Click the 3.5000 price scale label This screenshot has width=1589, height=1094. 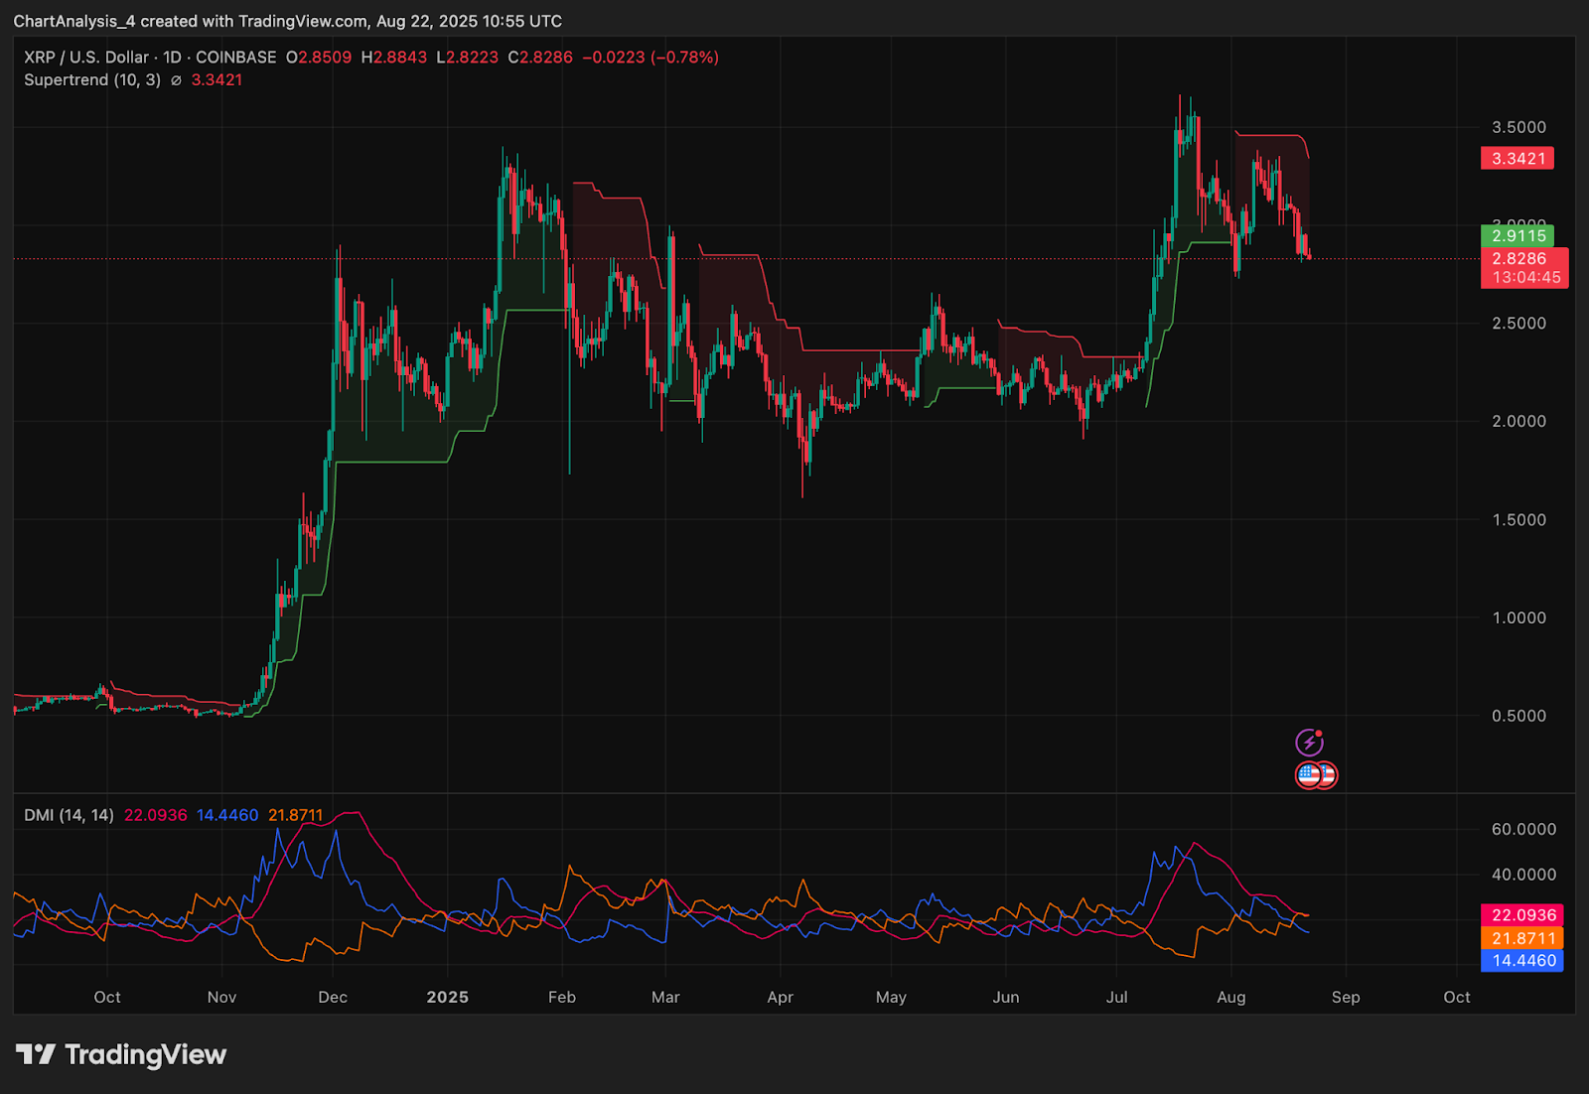[x=1518, y=127]
